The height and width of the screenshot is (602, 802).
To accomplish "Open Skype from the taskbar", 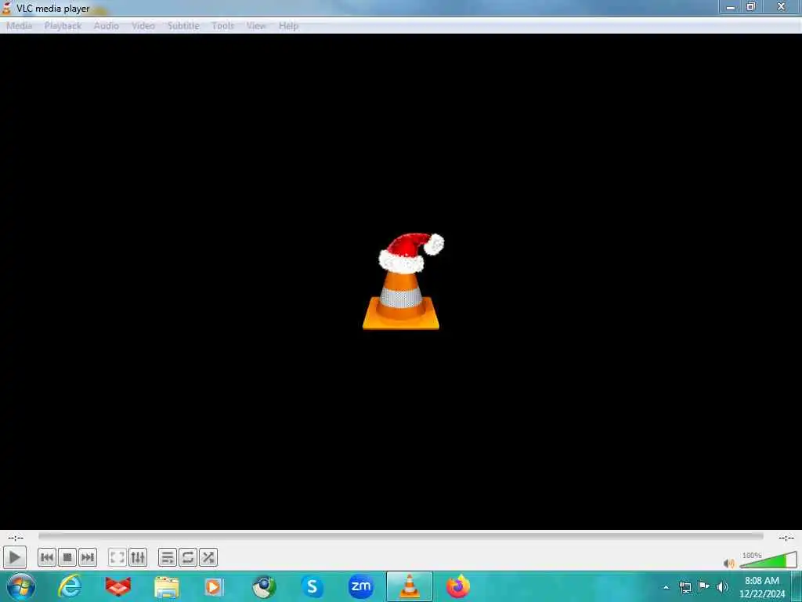I will pos(312,586).
